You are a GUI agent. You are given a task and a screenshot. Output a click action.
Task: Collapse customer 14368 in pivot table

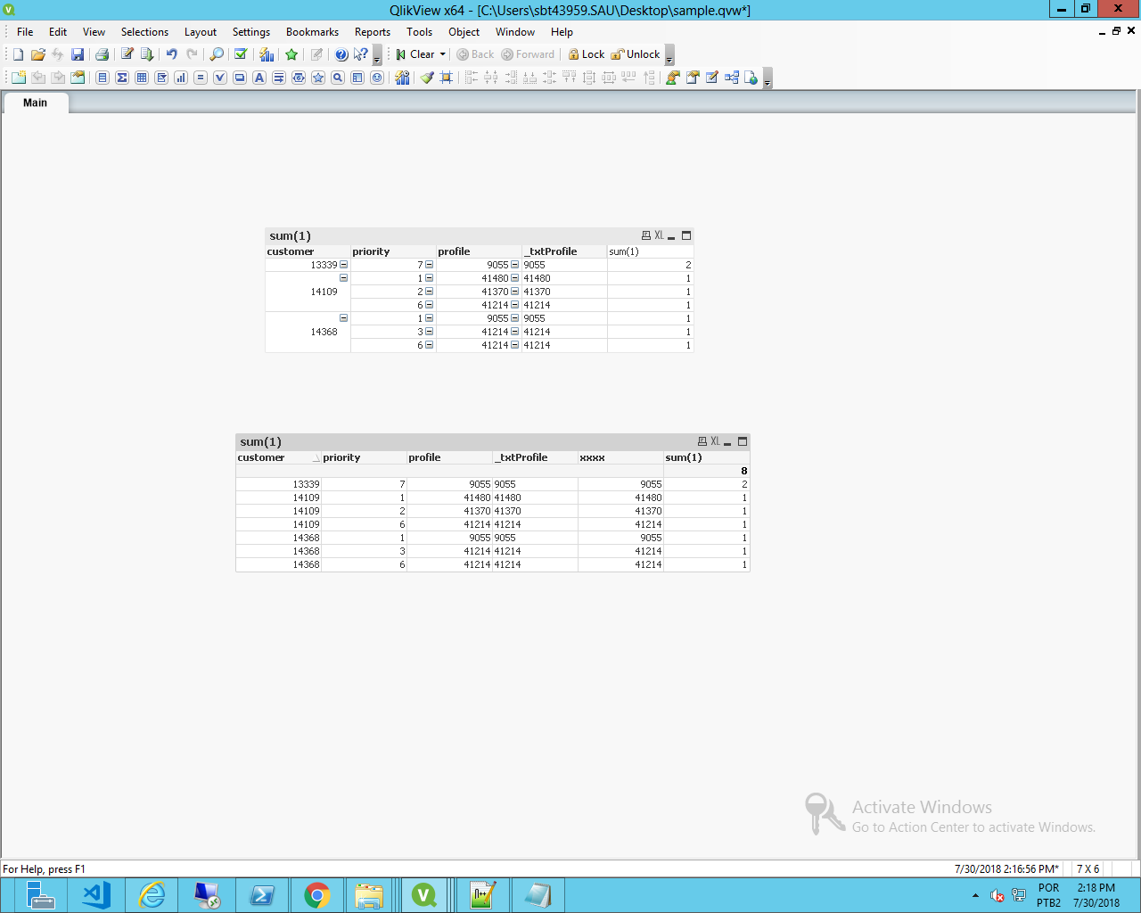pyautogui.click(x=343, y=318)
